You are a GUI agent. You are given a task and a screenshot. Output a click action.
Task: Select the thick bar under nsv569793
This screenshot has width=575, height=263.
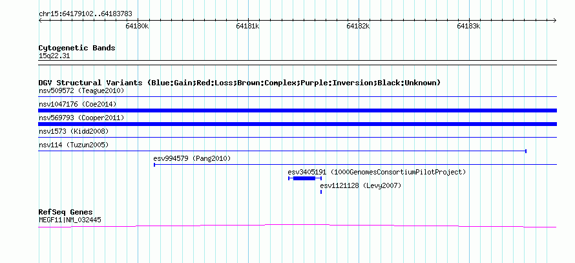[297, 124]
